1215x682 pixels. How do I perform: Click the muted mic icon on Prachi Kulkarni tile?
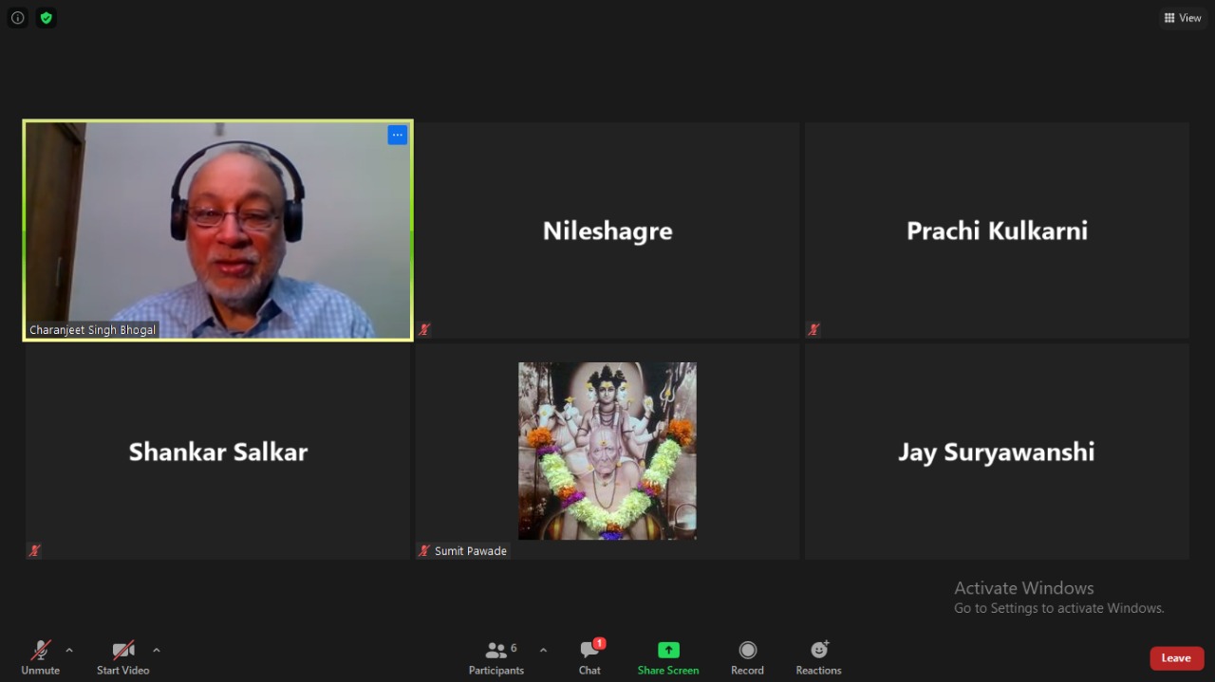[813, 330]
